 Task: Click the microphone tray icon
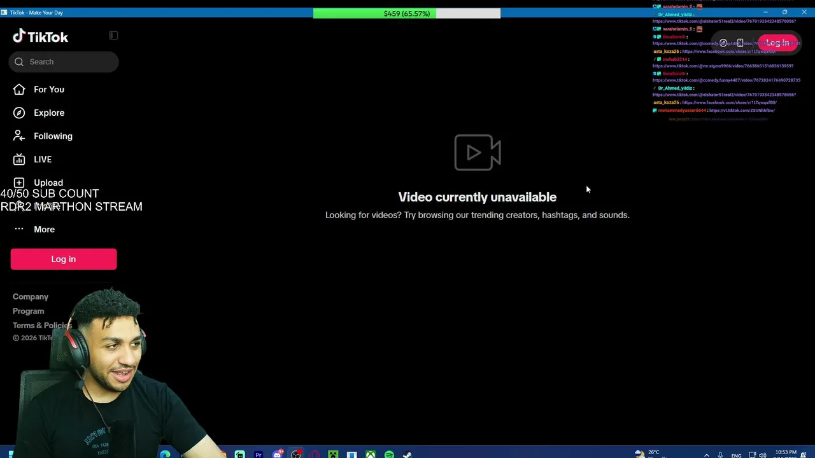(x=720, y=455)
